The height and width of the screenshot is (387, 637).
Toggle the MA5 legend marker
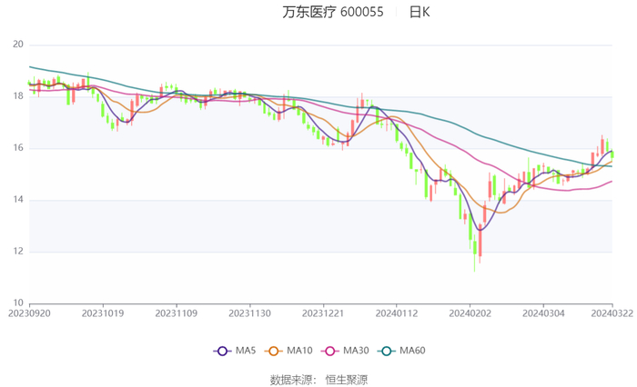(x=222, y=351)
